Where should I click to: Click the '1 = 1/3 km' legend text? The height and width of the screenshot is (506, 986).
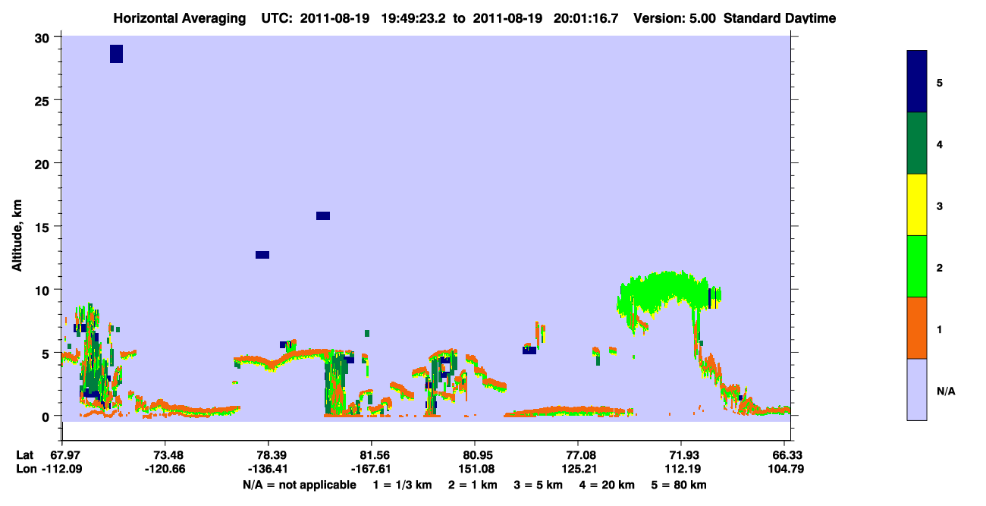pyautogui.click(x=403, y=485)
